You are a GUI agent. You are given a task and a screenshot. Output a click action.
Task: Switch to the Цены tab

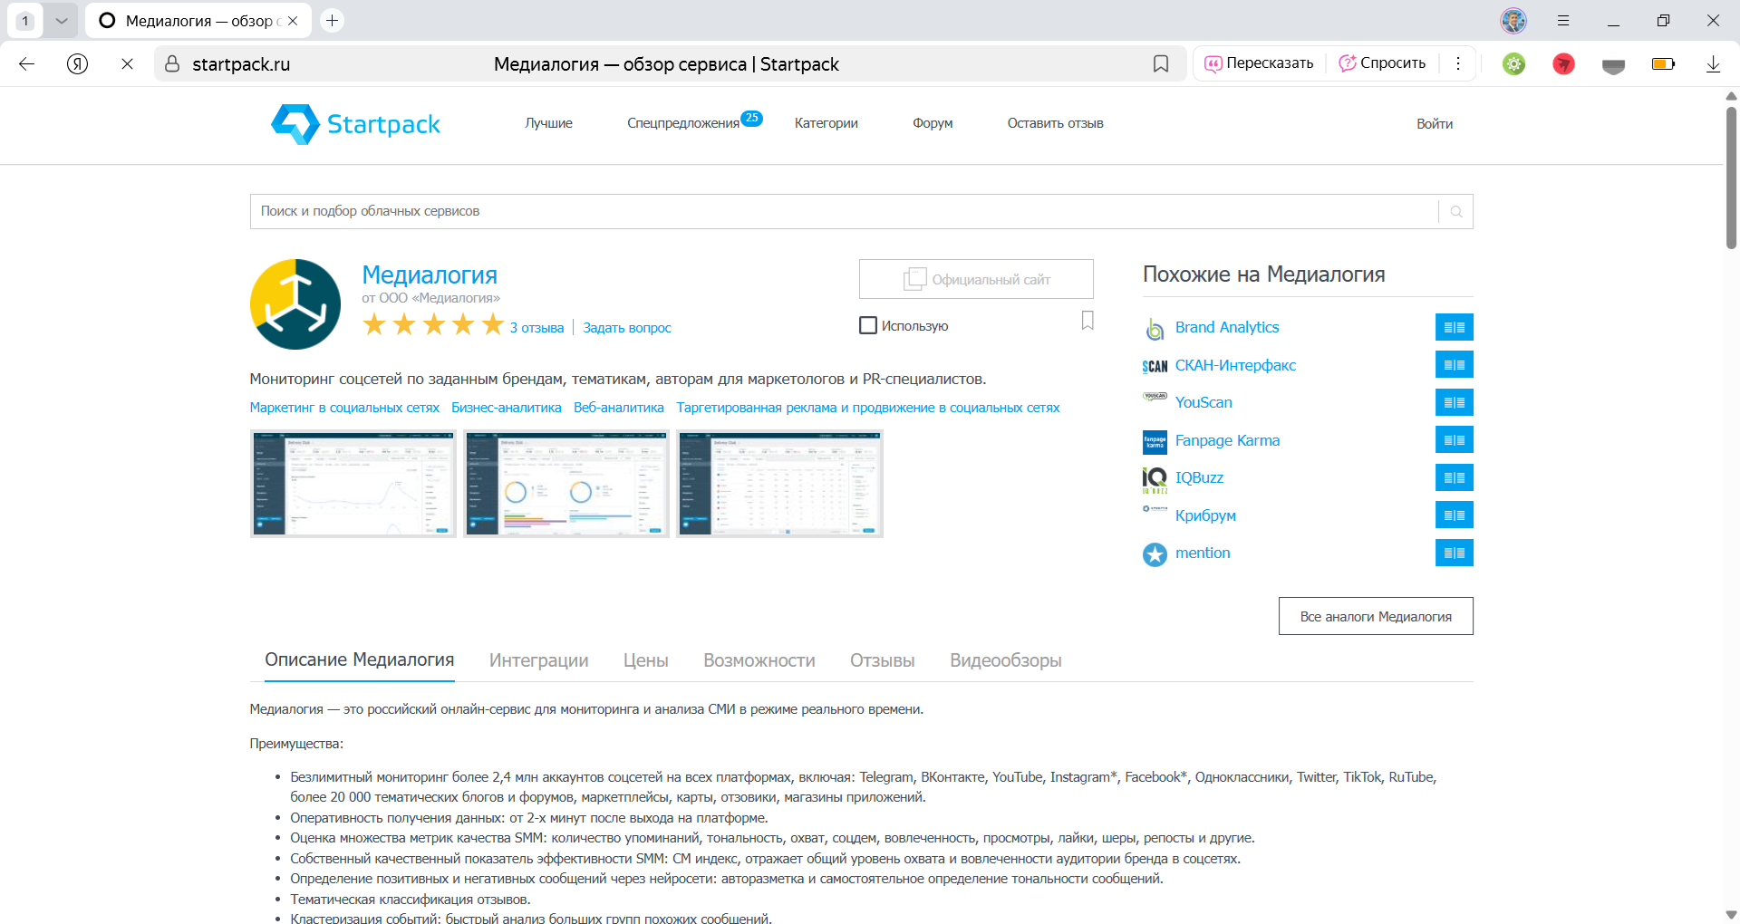[645, 661]
